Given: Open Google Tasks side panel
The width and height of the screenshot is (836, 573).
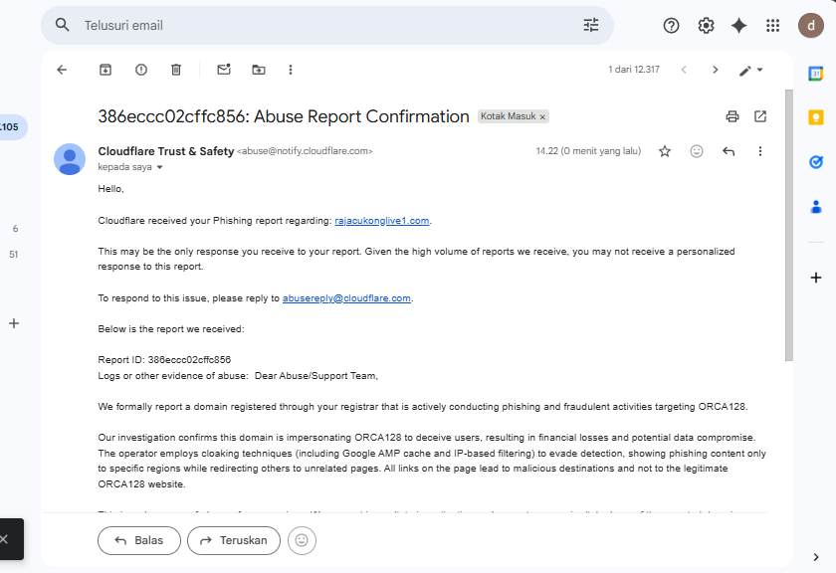Looking at the screenshot, I should (x=816, y=162).
